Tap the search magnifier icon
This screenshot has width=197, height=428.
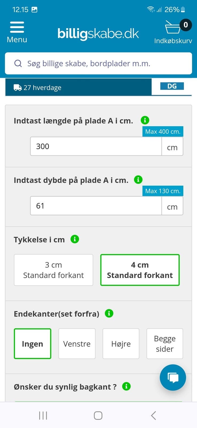pos(18,63)
